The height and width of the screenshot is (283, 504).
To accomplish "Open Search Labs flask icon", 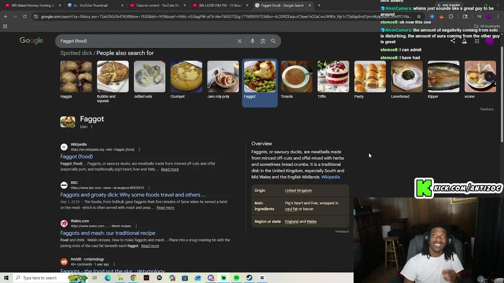I will pos(464,41).
